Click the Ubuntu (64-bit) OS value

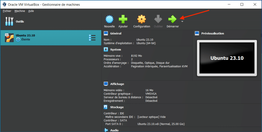click(146, 43)
